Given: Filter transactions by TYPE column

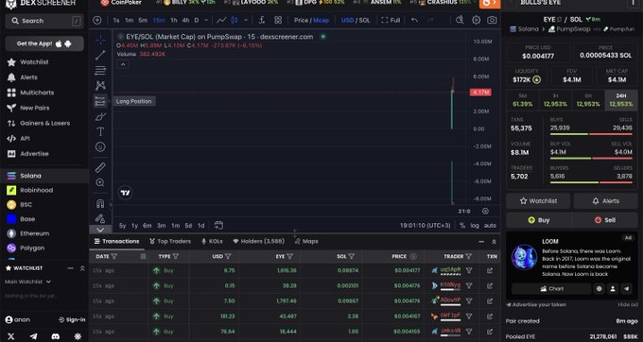Looking at the screenshot, I should tap(176, 256).
